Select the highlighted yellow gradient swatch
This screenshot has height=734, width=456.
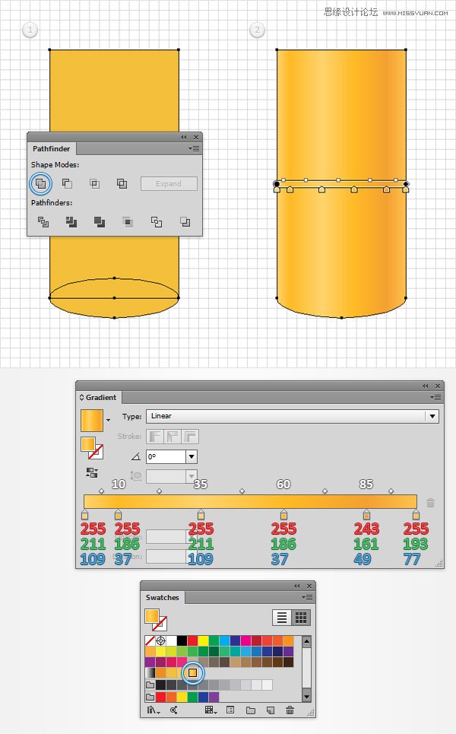193,673
